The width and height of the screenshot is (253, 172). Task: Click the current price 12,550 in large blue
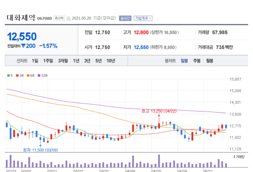[22, 36]
